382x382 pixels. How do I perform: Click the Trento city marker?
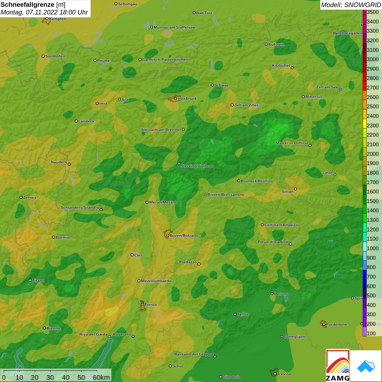click(x=142, y=305)
